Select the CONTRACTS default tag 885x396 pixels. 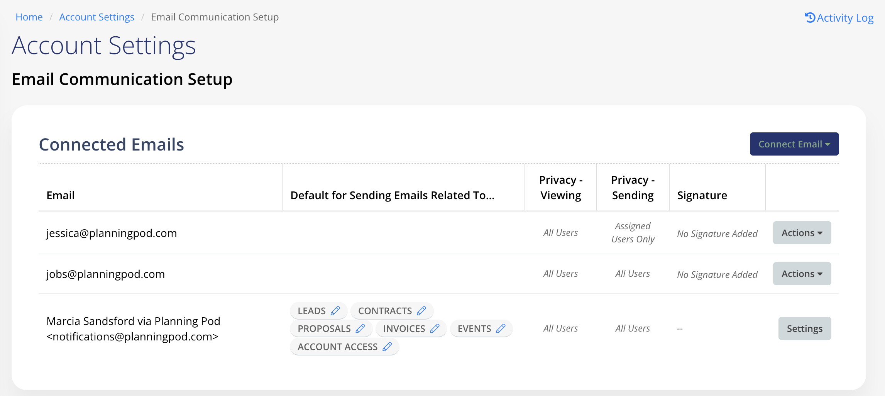pos(392,311)
